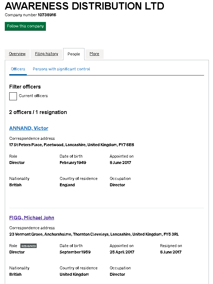The width and height of the screenshot is (213, 284).
Task: Click the AWARENESS DISTRIBUTION LTD heading
Action: pyautogui.click(x=84, y=6)
